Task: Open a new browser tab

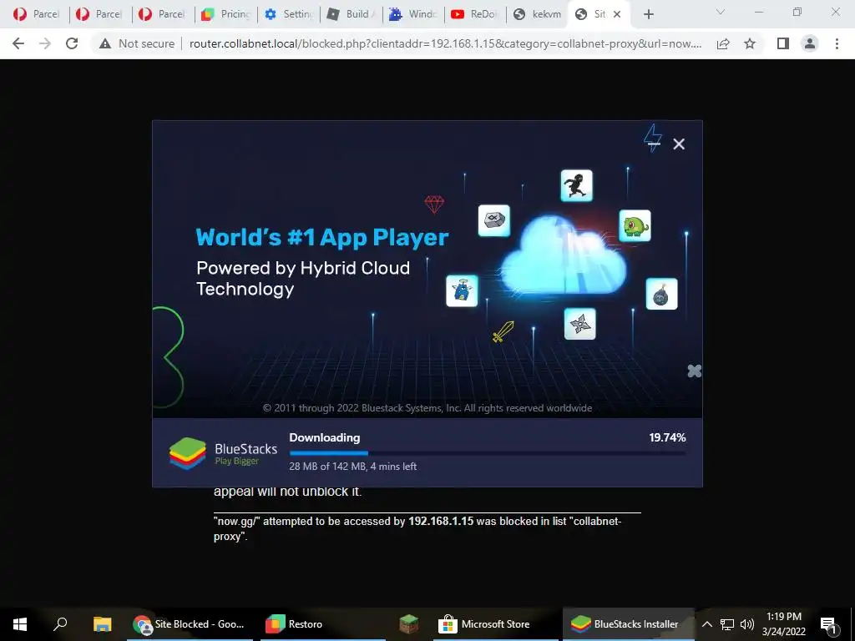Action: (648, 14)
